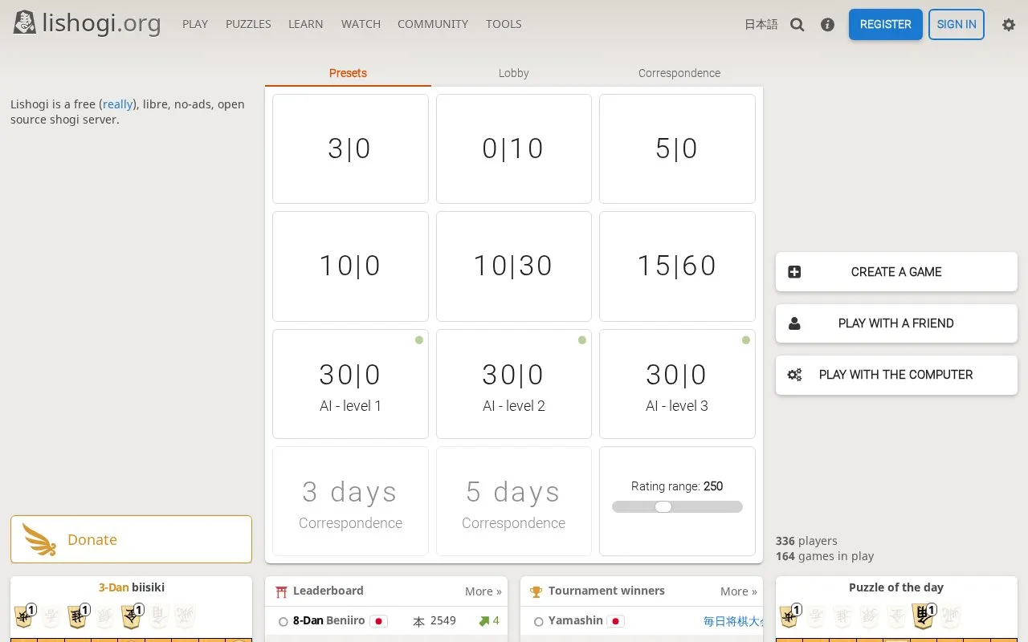
Task: Open the WATCH menu
Action: coord(361,24)
